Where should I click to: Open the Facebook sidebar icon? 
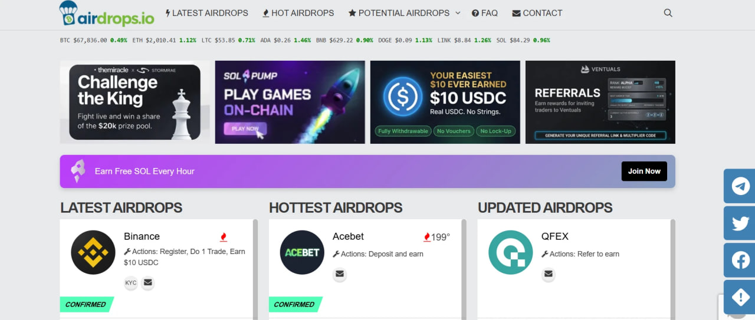coord(740,260)
